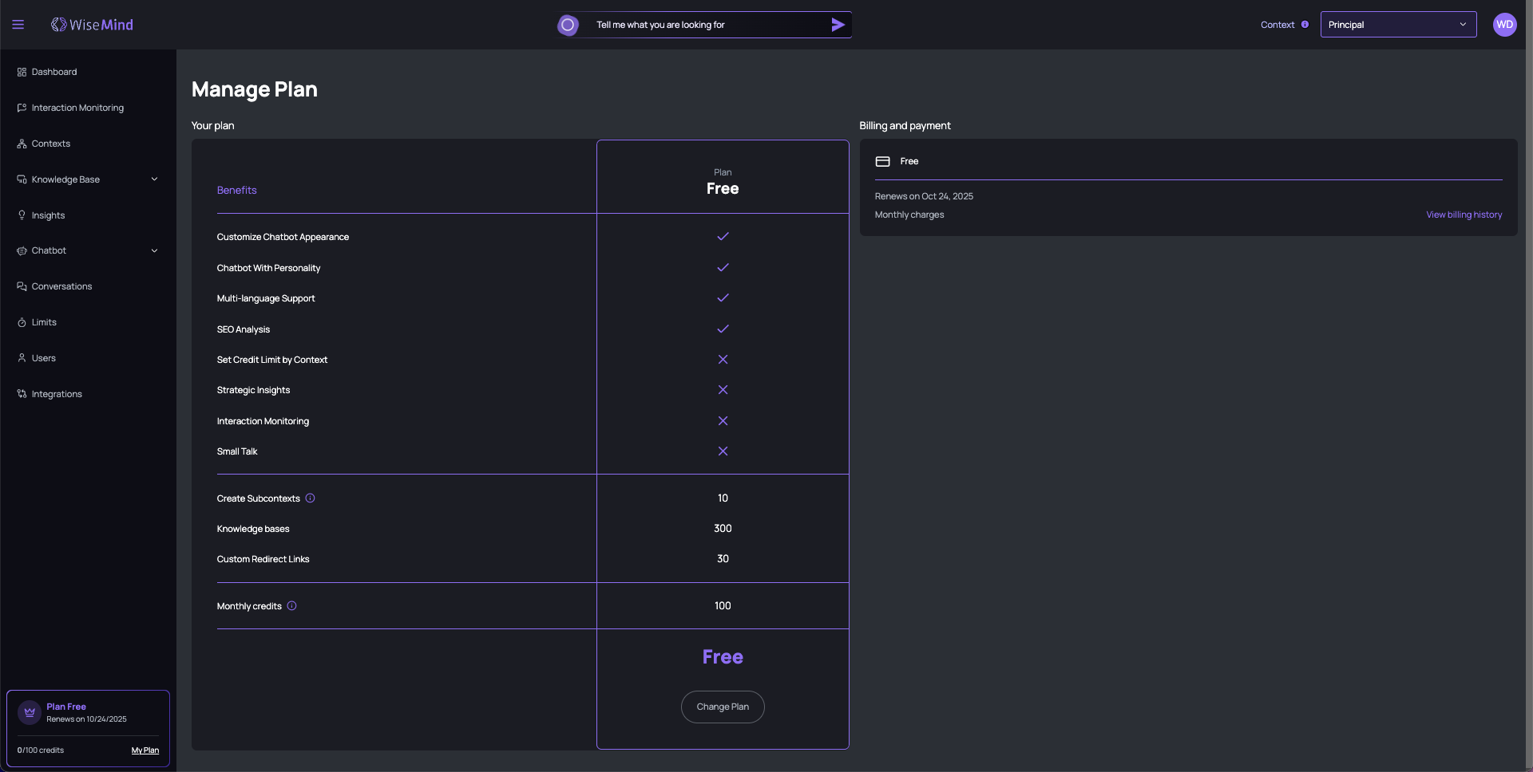Image resolution: width=1533 pixels, height=772 pixels.
Task: Expand the Chatbot submenu chevron
Action: [x=154, y=251]
